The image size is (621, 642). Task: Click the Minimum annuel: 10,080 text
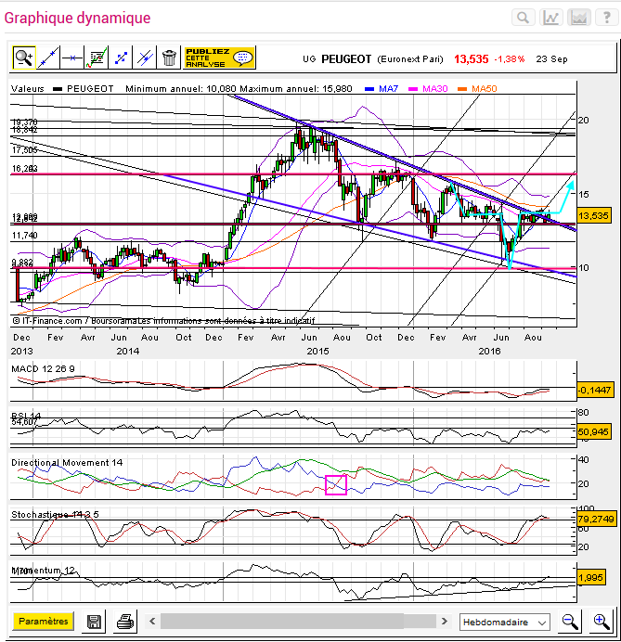coord(181,88)
